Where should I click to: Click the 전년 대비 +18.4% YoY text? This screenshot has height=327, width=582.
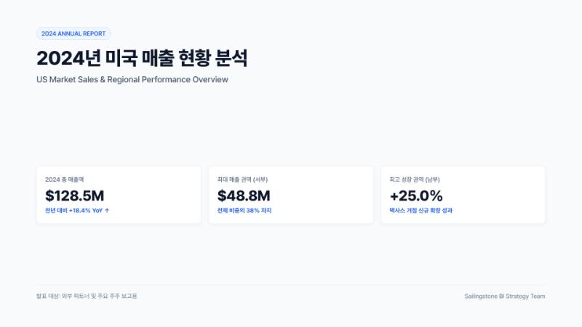tap(73, 210)
